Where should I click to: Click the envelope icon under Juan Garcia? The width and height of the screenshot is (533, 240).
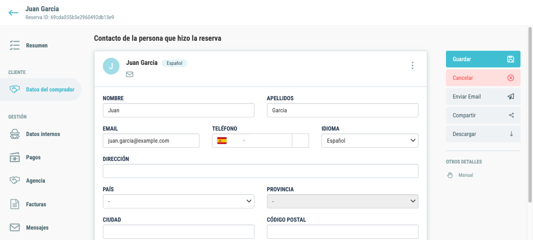pos(130,74)
